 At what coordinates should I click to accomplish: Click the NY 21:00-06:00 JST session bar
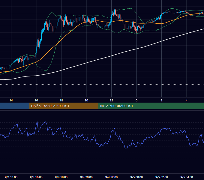point(151,106)
